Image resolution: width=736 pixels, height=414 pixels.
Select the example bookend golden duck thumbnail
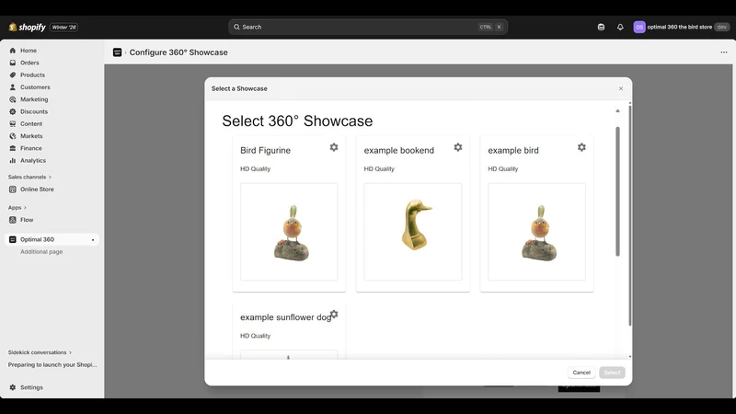click(x=412, y=232)
